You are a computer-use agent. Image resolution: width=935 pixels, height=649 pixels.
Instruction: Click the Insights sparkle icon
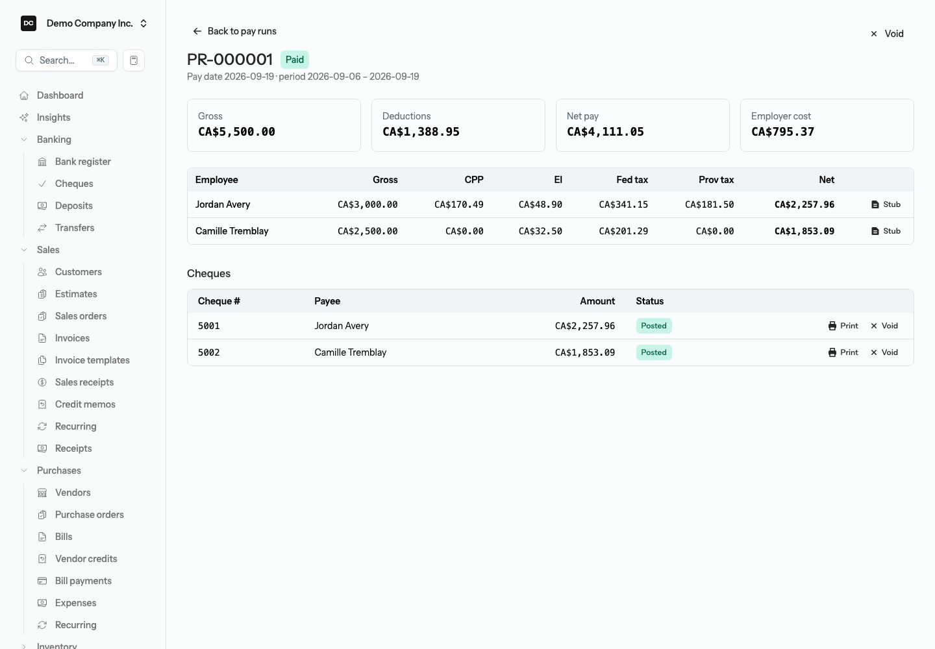(x=24, y=117)
